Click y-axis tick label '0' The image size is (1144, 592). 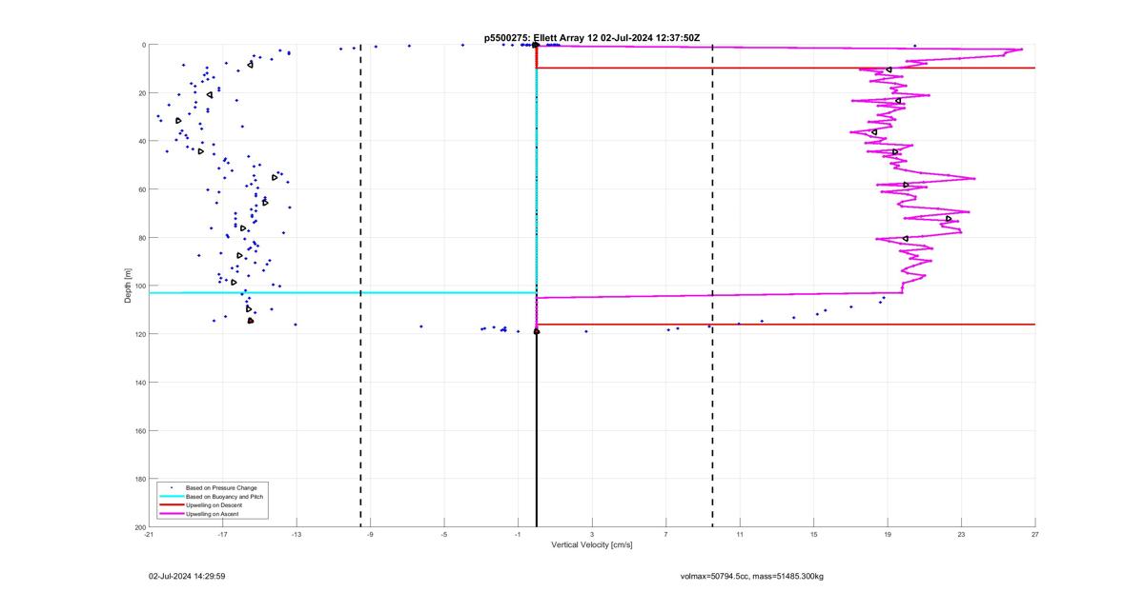point(143,45)
